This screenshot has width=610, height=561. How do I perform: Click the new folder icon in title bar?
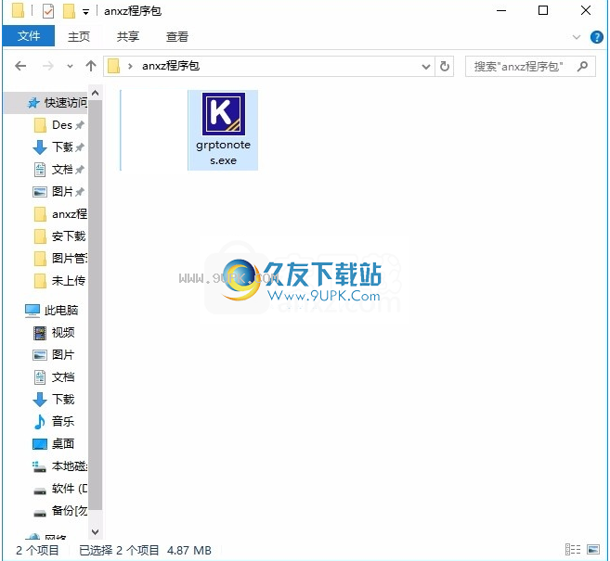tap(69, 11)
